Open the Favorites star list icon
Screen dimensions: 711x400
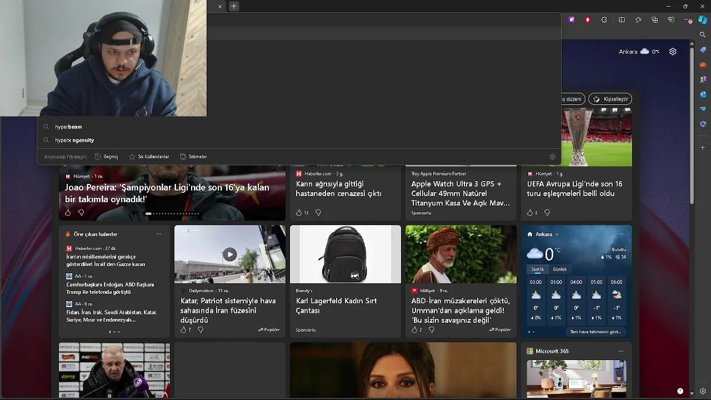click(x=638, y=20)
